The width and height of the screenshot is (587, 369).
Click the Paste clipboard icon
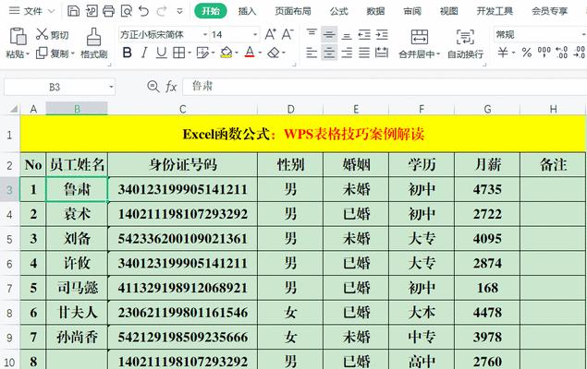pyautogui.click(x=18, y=37)
